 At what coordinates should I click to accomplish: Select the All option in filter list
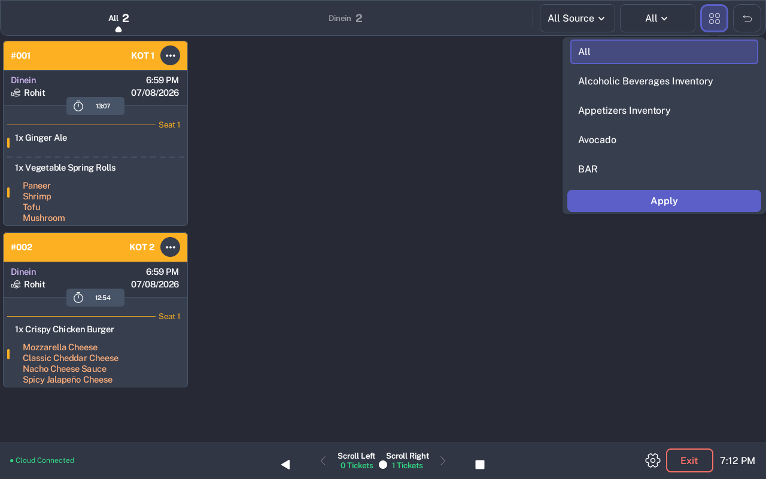point(664,52)
